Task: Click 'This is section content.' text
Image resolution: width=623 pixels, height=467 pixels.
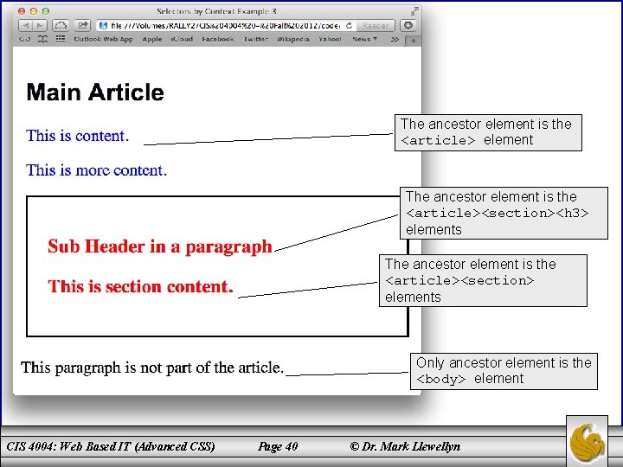Action: pos(140,286)
